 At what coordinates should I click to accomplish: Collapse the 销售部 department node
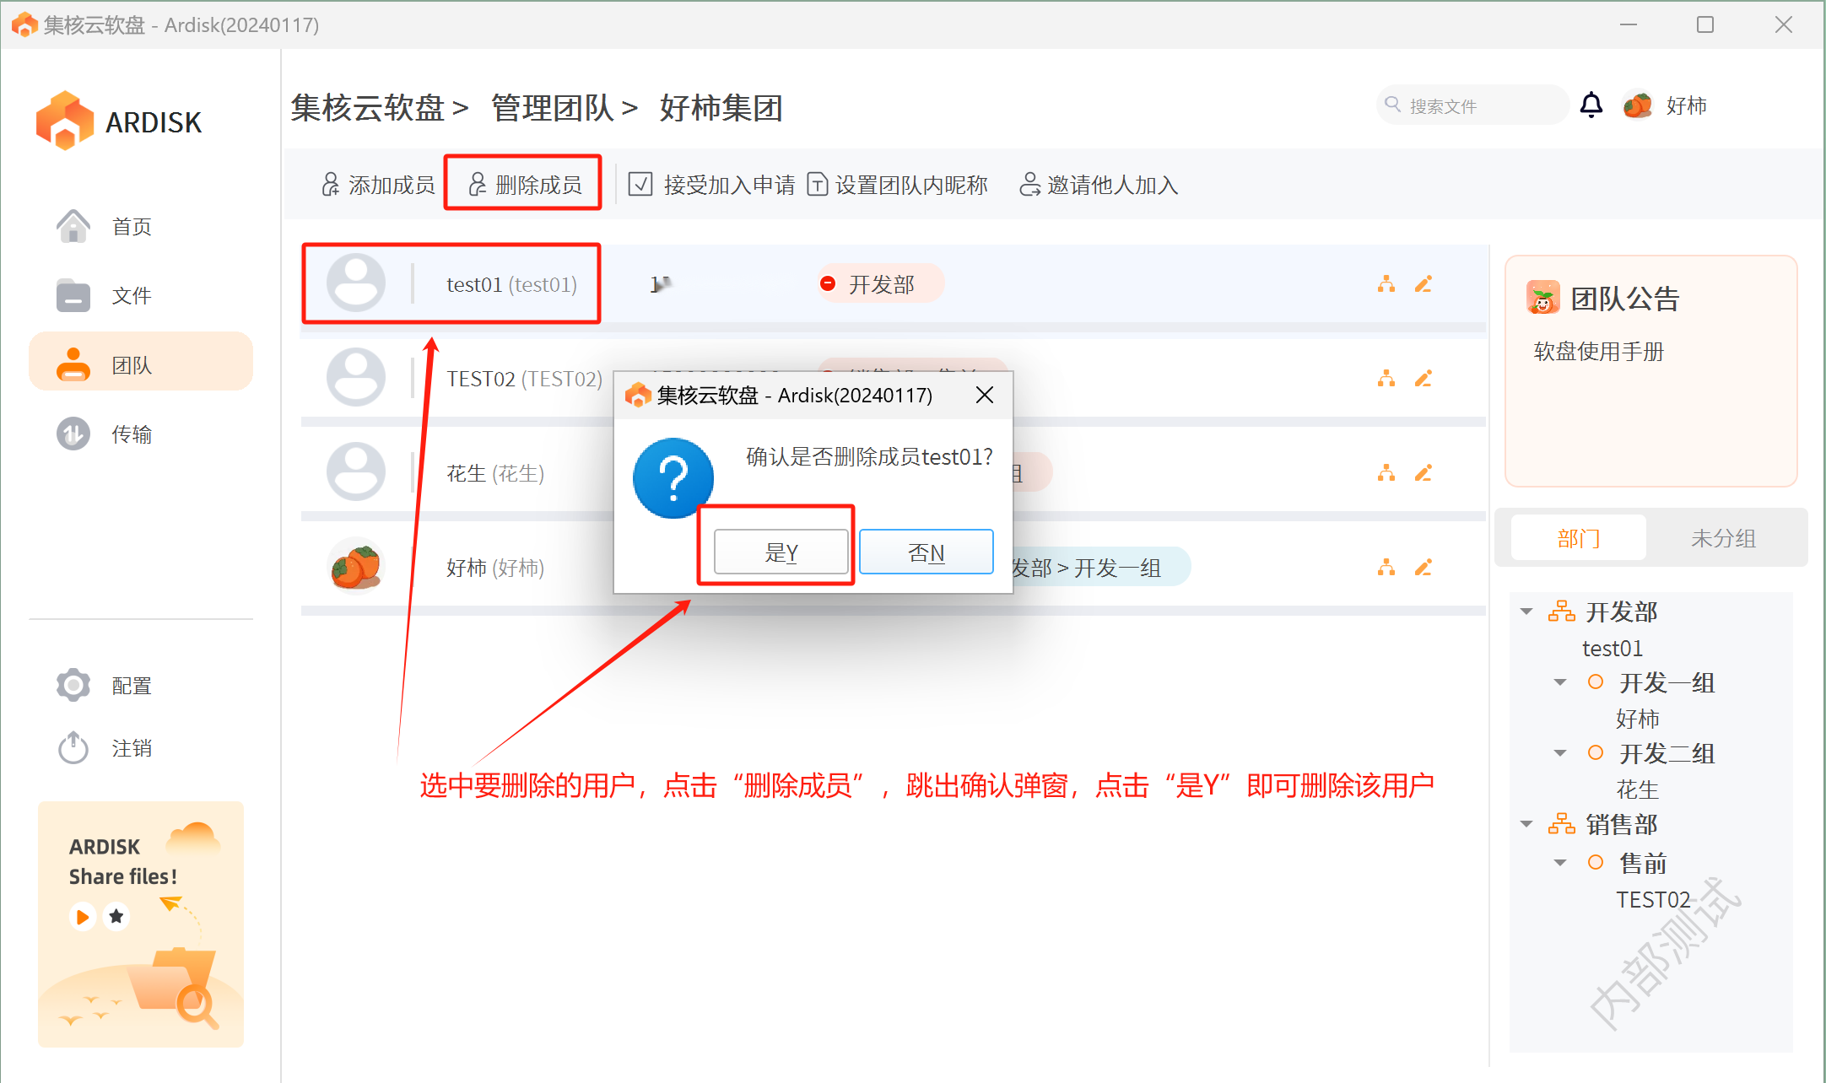(1526, 824)
